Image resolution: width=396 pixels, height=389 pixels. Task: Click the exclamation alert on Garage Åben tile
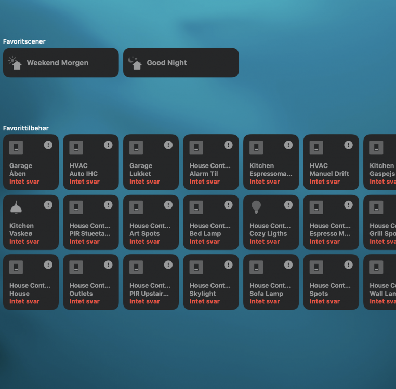click(x=48, y=145)
